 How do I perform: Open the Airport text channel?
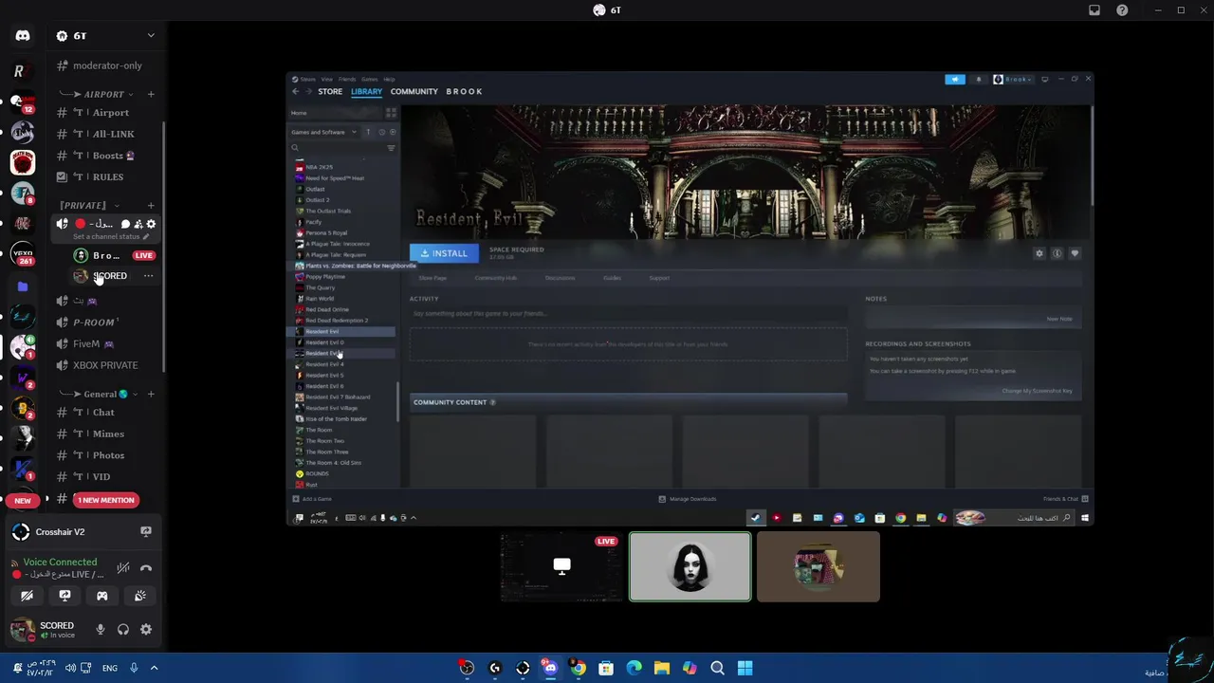click(106, 112)
